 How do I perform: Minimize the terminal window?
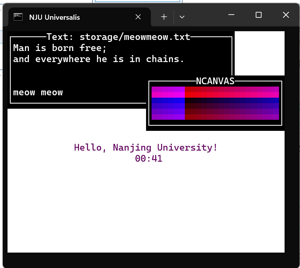coord(232,15)
